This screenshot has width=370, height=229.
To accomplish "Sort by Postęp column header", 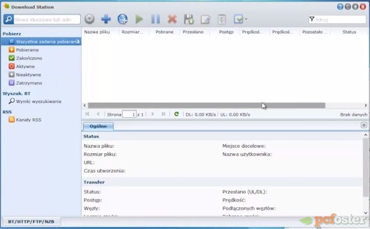I will pyautogui.click(x=226, y=32).
